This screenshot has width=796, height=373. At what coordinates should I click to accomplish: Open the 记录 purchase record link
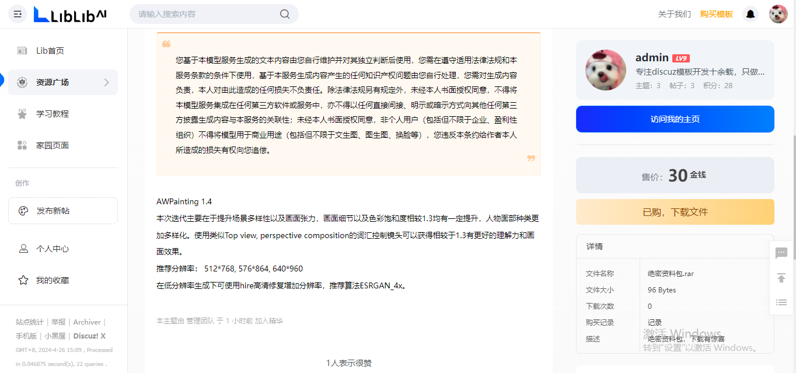tap(654, 322)
